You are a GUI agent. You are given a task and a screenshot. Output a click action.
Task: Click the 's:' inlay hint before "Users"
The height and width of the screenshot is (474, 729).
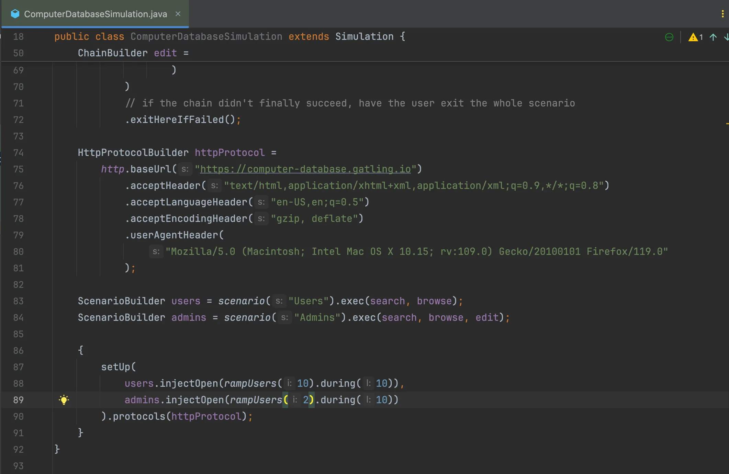[x=279, y=301]
